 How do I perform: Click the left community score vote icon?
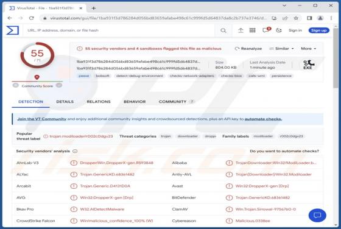point(15,85)
